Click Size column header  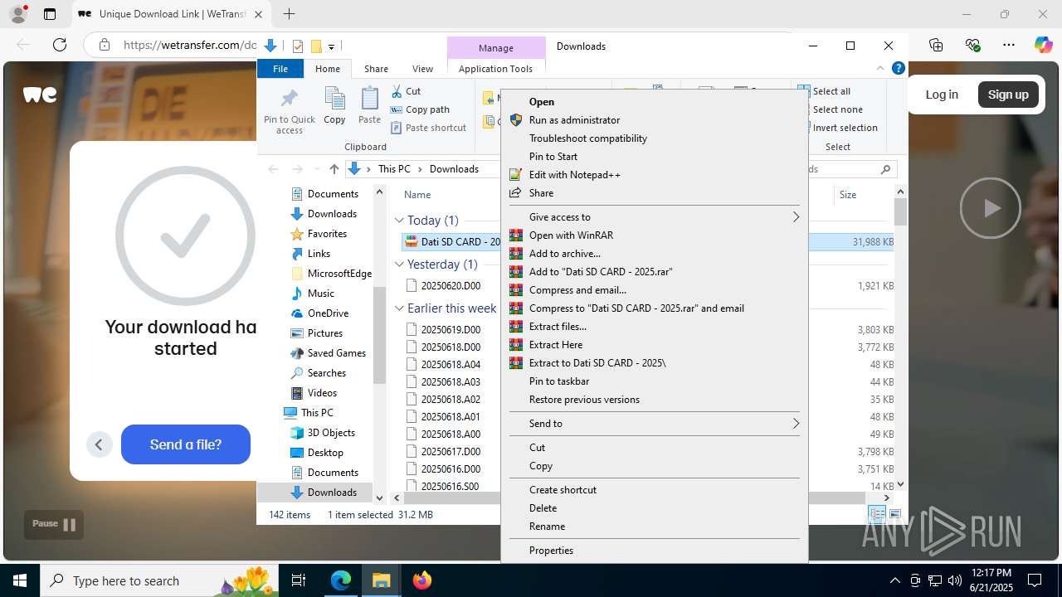[848, 195]
